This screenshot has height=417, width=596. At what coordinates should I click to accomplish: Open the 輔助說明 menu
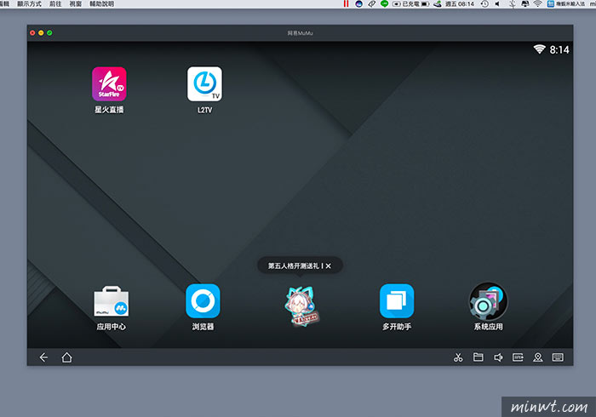pyautogui.click(x=101, y=3)
